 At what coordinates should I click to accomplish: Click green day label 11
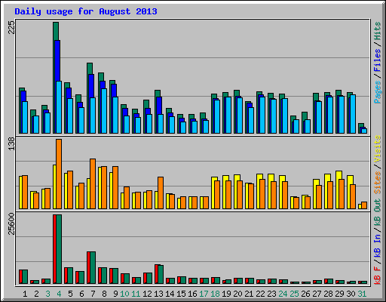pos(136,294)
